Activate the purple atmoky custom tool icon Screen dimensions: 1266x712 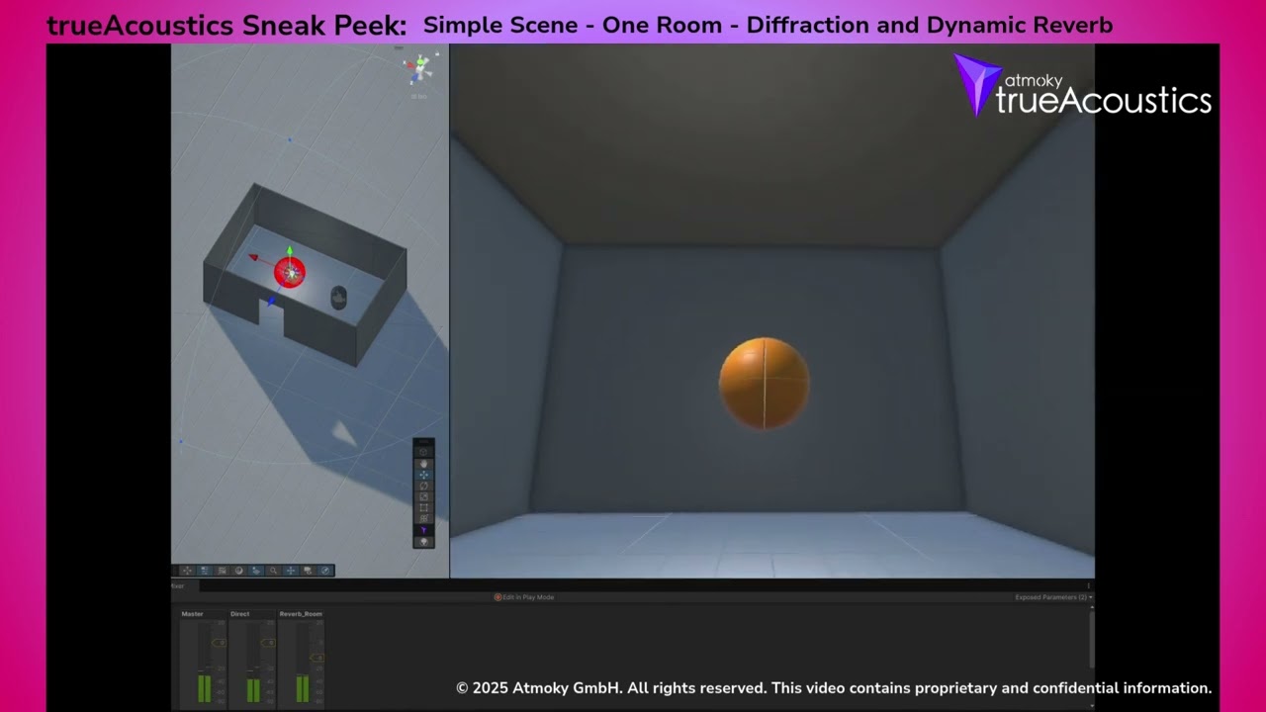pos(423,530)
